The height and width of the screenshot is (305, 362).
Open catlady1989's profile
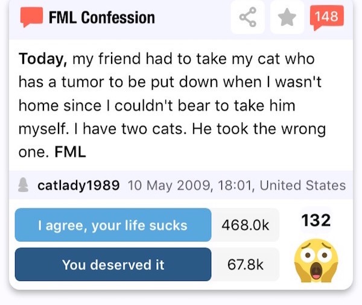(78, 185)
